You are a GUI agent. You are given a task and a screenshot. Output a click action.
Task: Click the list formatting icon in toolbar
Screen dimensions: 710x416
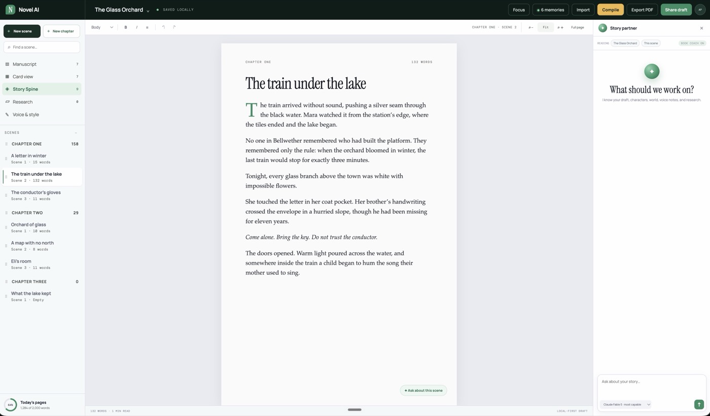point(147,27)
